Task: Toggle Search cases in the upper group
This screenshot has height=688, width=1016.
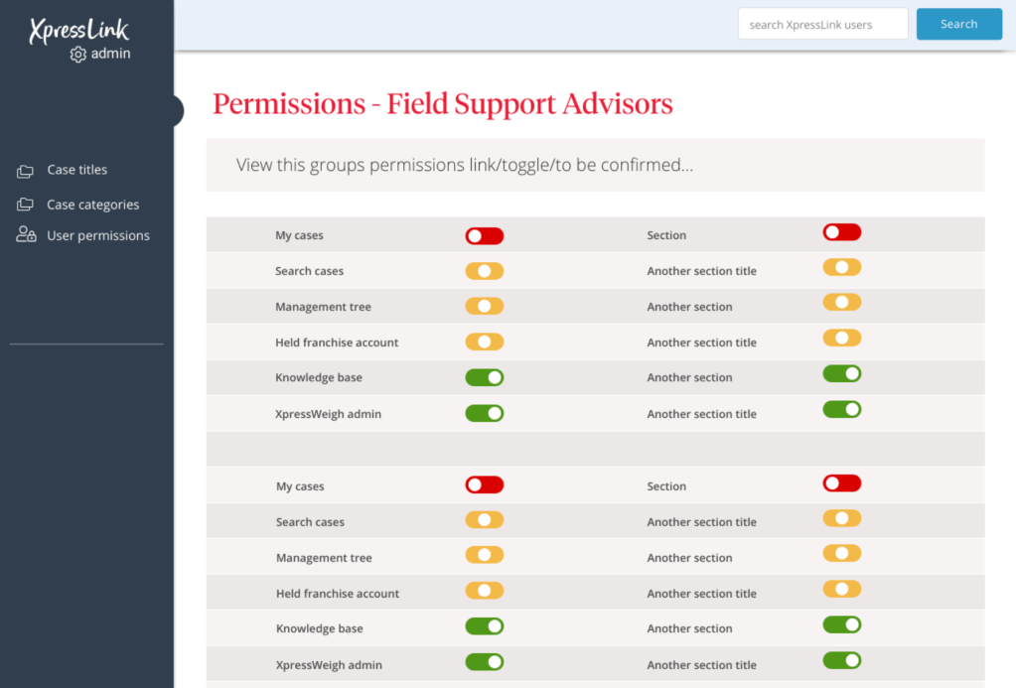Action: [x=485, y=271]
